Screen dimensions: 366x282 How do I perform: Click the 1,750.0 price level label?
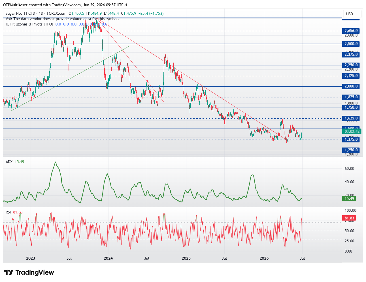pos(351,108)
